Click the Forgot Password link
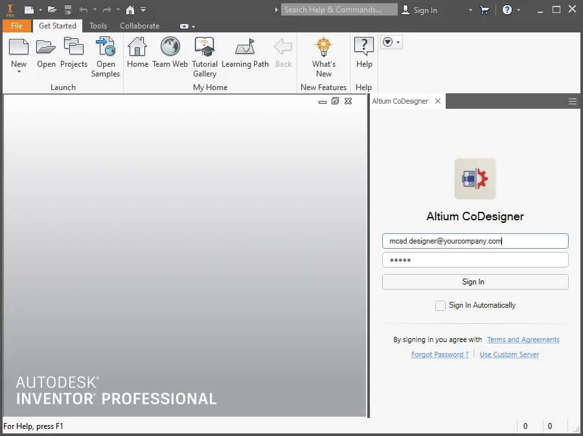Screen dimensions: 583x436 (440, 354)
